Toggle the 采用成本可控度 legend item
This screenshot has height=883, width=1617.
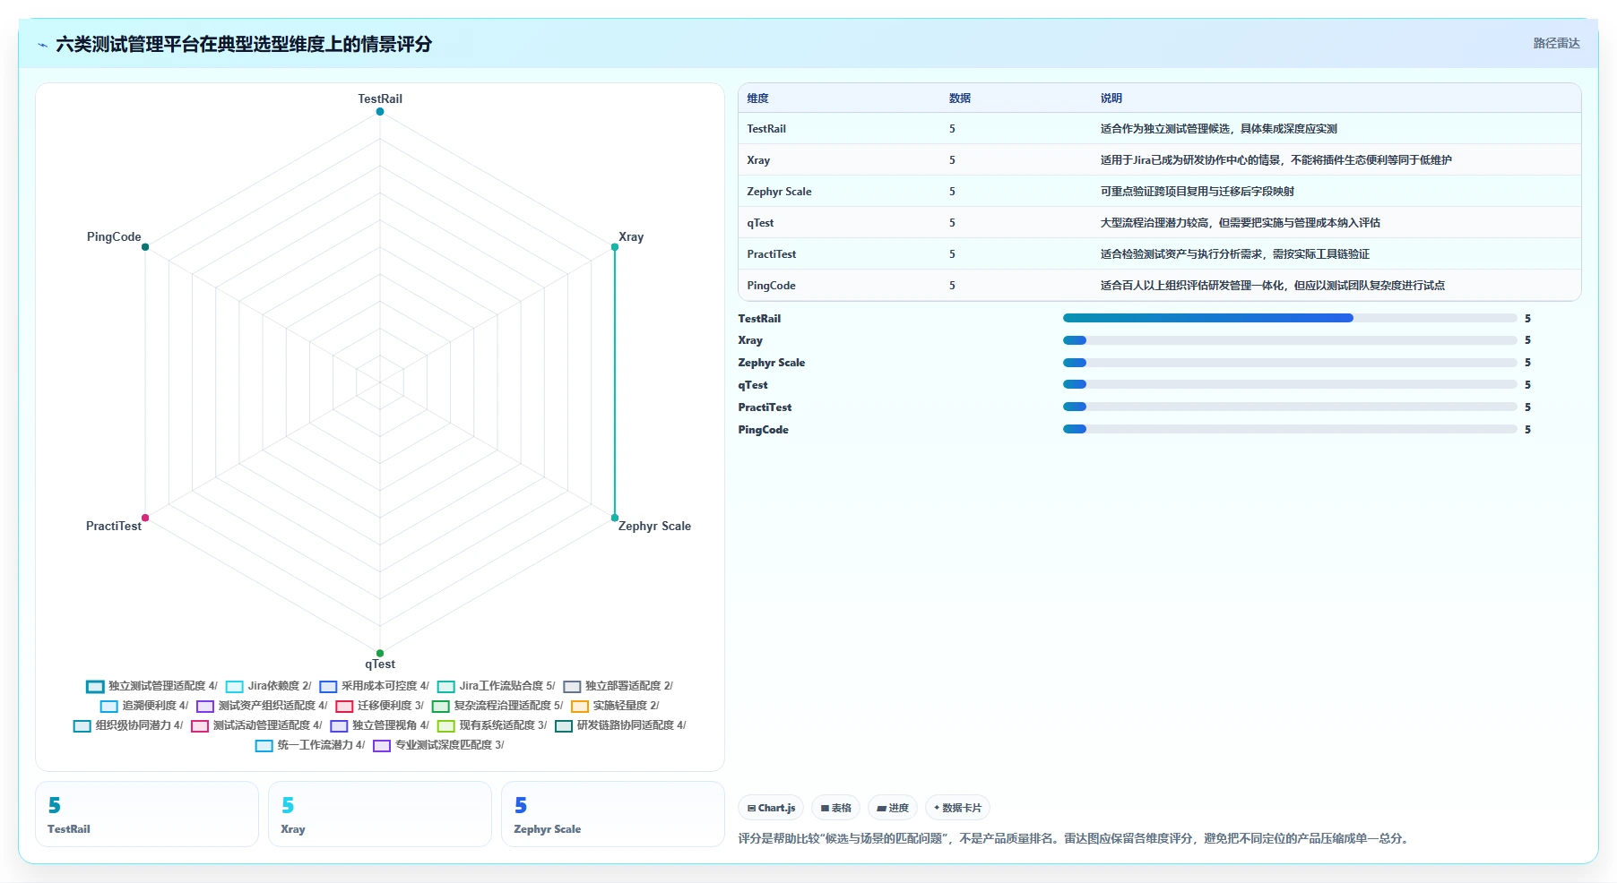point(375,686)
